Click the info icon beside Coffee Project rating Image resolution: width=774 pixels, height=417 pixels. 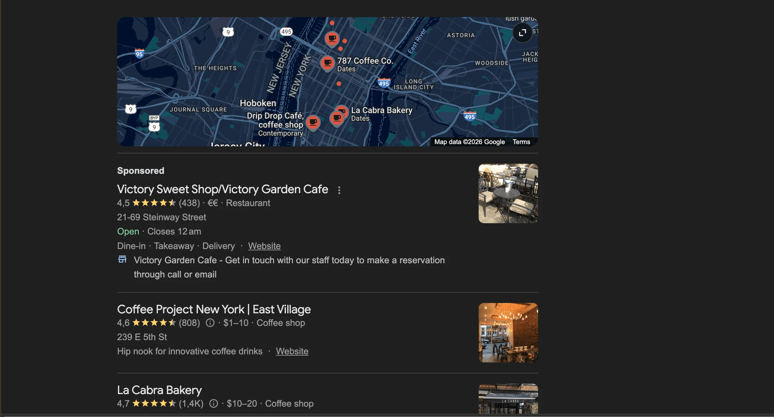point(210,323)
